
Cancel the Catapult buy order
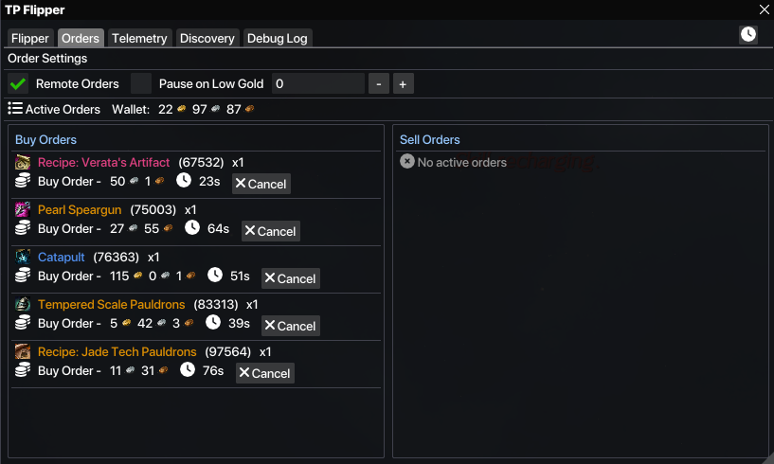pyautogui.click(x=290, y=278)
